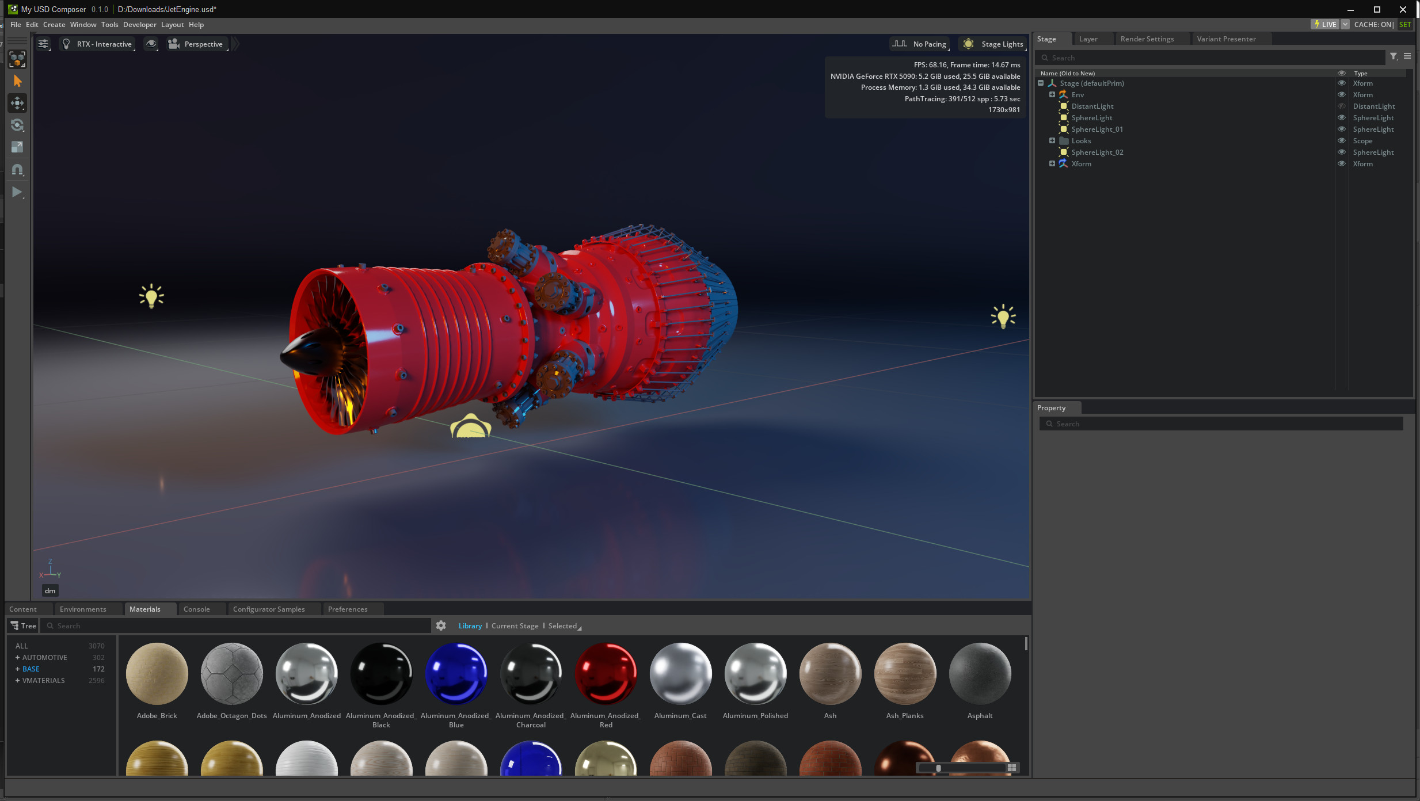Select the Move tool in left toolbar
Viewport: 1420px width, 801px height.
17,104
